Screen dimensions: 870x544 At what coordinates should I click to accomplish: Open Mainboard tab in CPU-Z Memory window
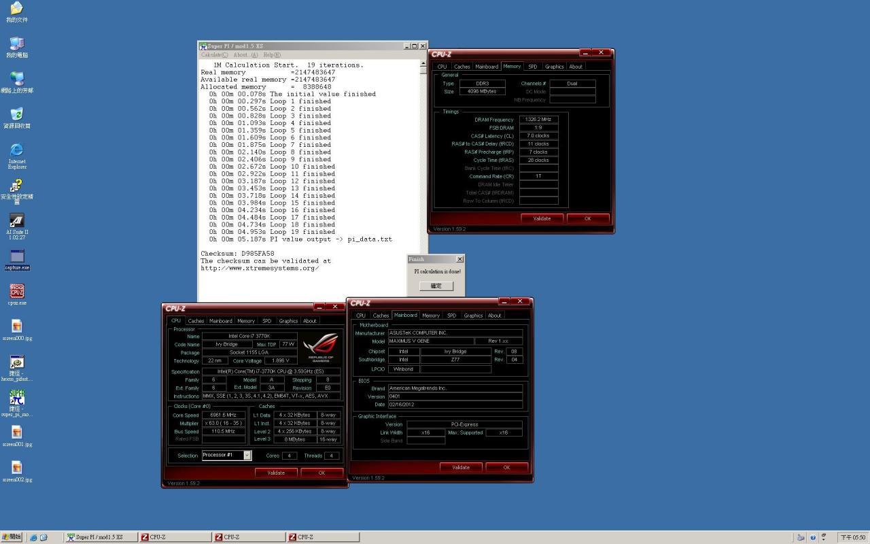[487, 67]
